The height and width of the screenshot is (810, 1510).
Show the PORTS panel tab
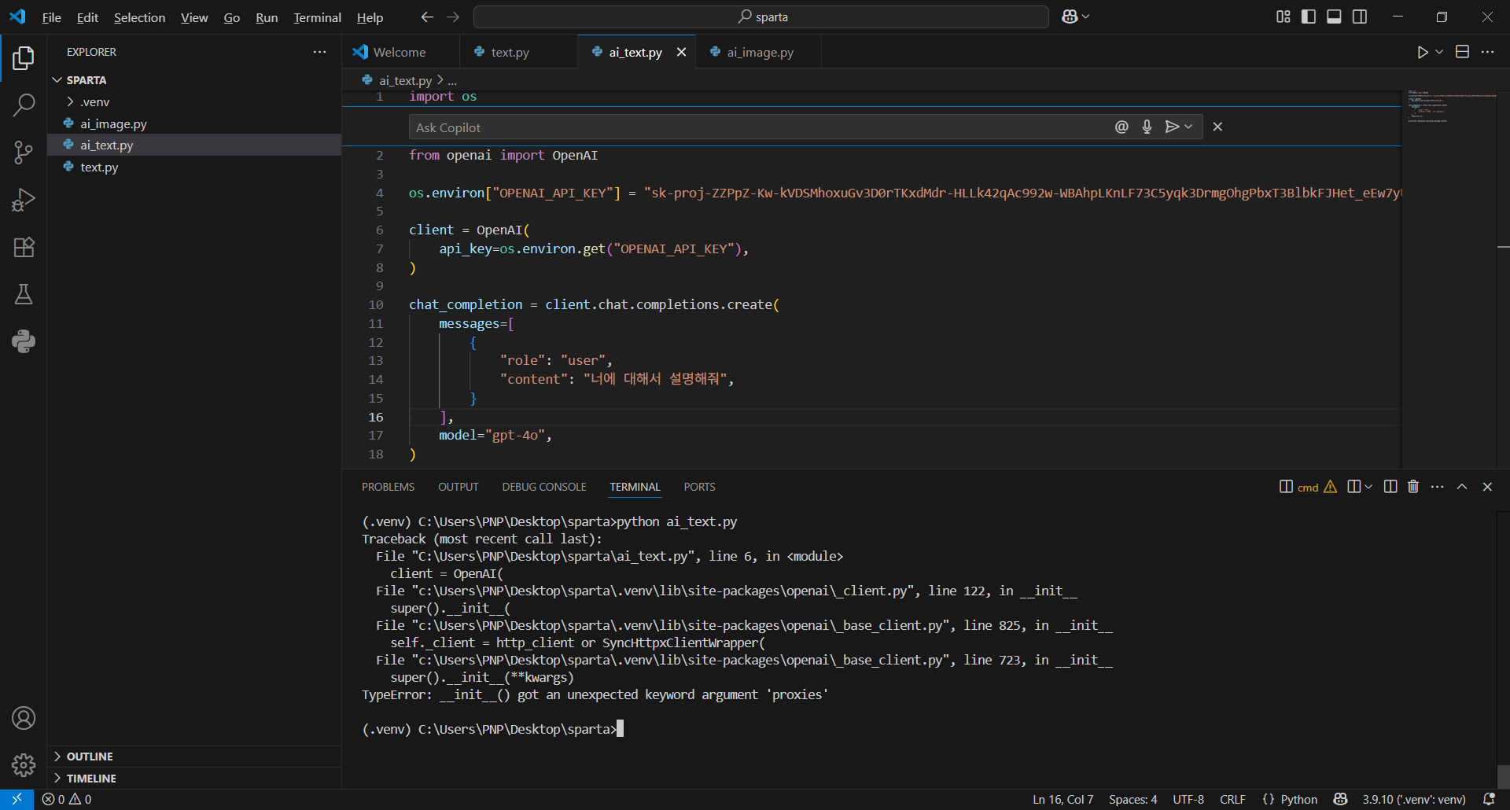click(699, 487)
